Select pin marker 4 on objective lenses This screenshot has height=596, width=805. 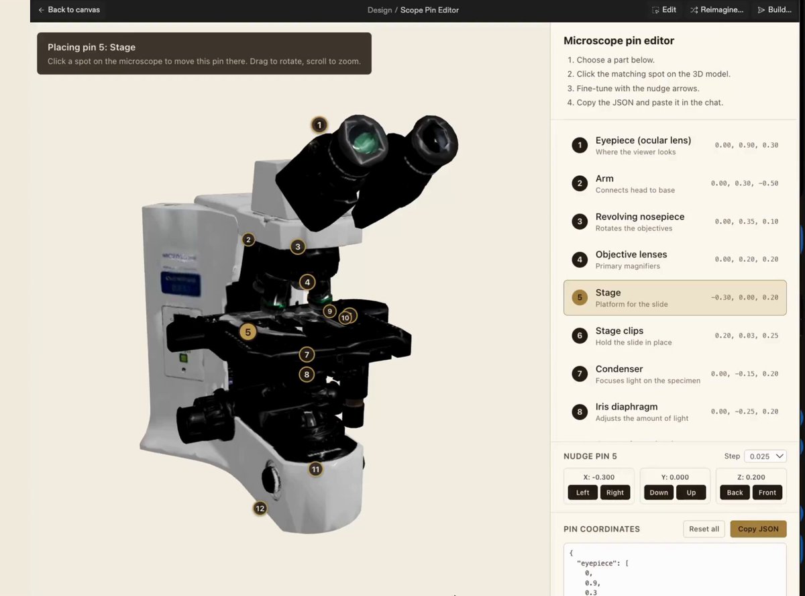coord(307,282)
